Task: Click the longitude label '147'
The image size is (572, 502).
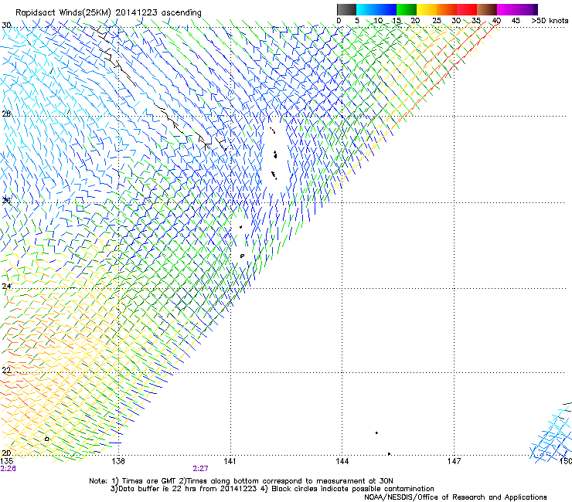Action: (x=454, y=461)
